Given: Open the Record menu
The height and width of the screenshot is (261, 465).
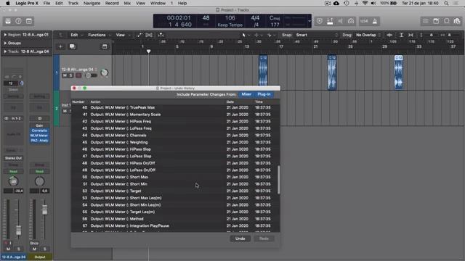Looking at the screenshot, I should point(112,3).
